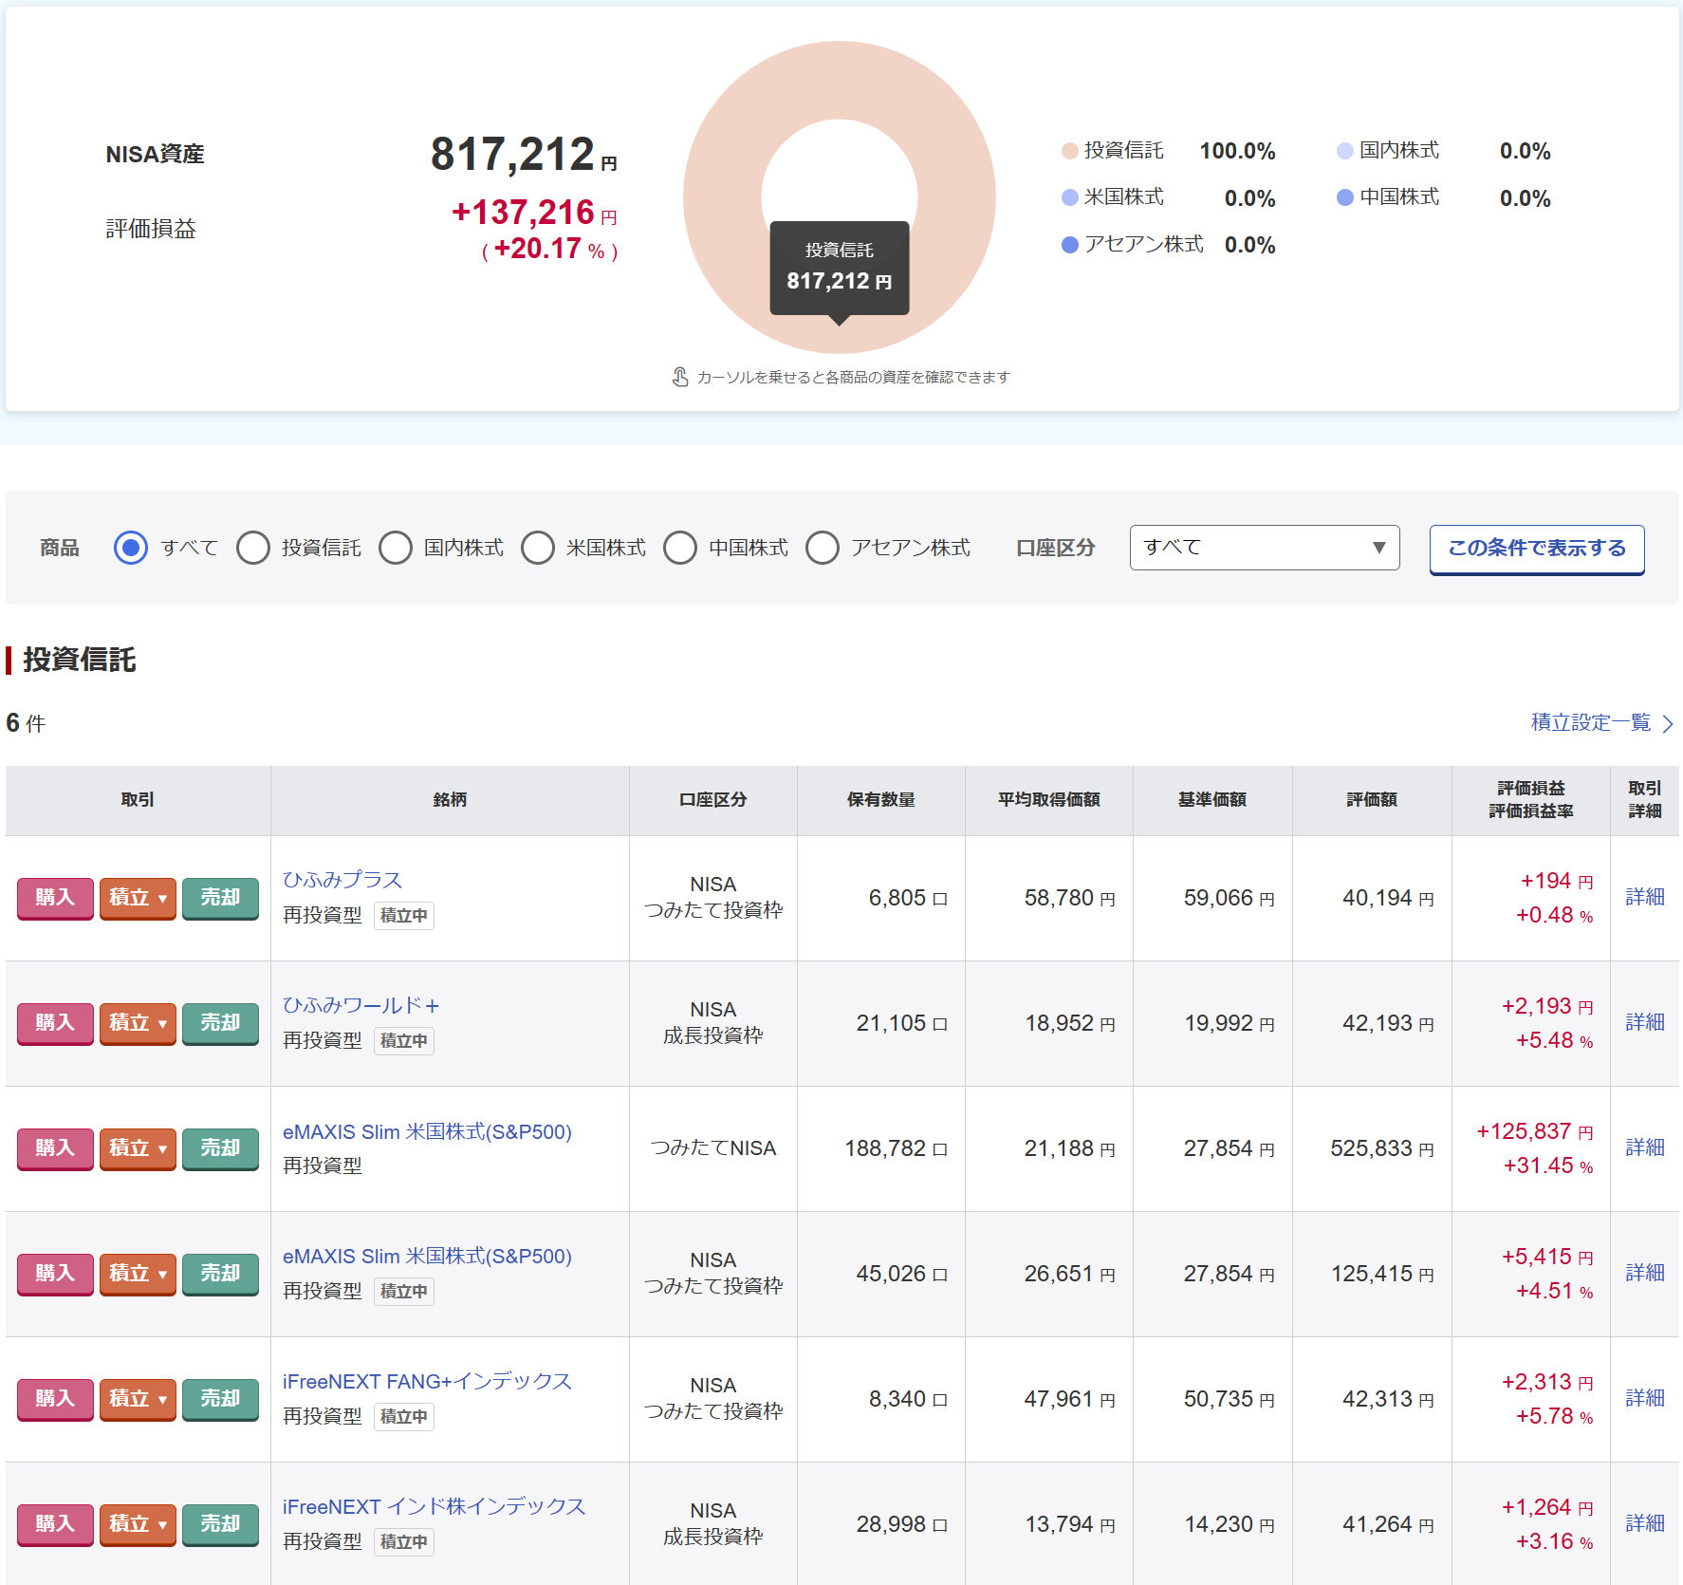Click この条件で表示する button
Screen dimensions: 1683x1585
1536,549
